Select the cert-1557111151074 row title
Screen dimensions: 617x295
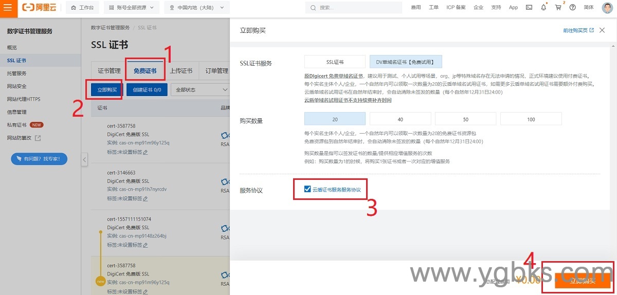coord(129,219)
